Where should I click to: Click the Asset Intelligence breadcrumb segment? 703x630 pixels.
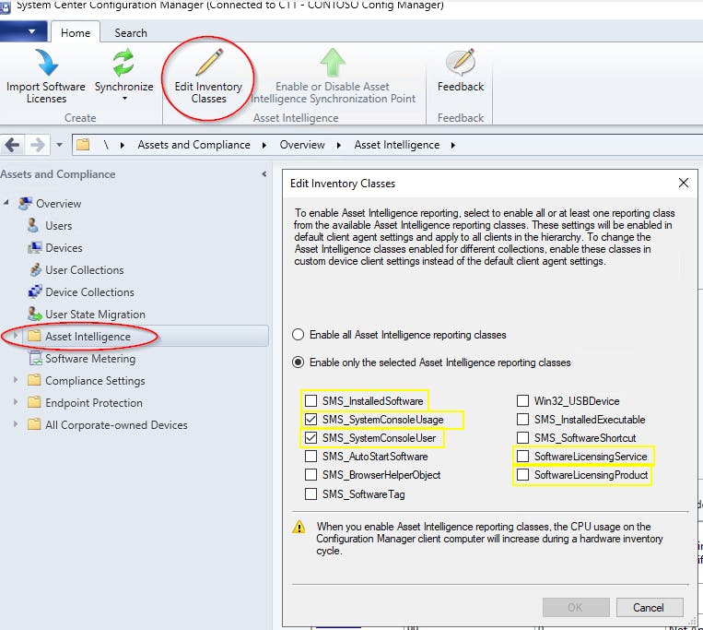(397, 145)
